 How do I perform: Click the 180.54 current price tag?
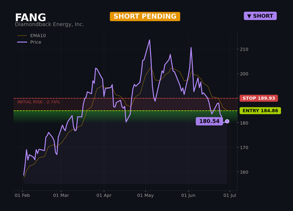point(209,121)
